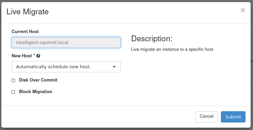
Task: Click the New Host help question-mark icon
Action: pyautogui.click(x=38, y=56)
